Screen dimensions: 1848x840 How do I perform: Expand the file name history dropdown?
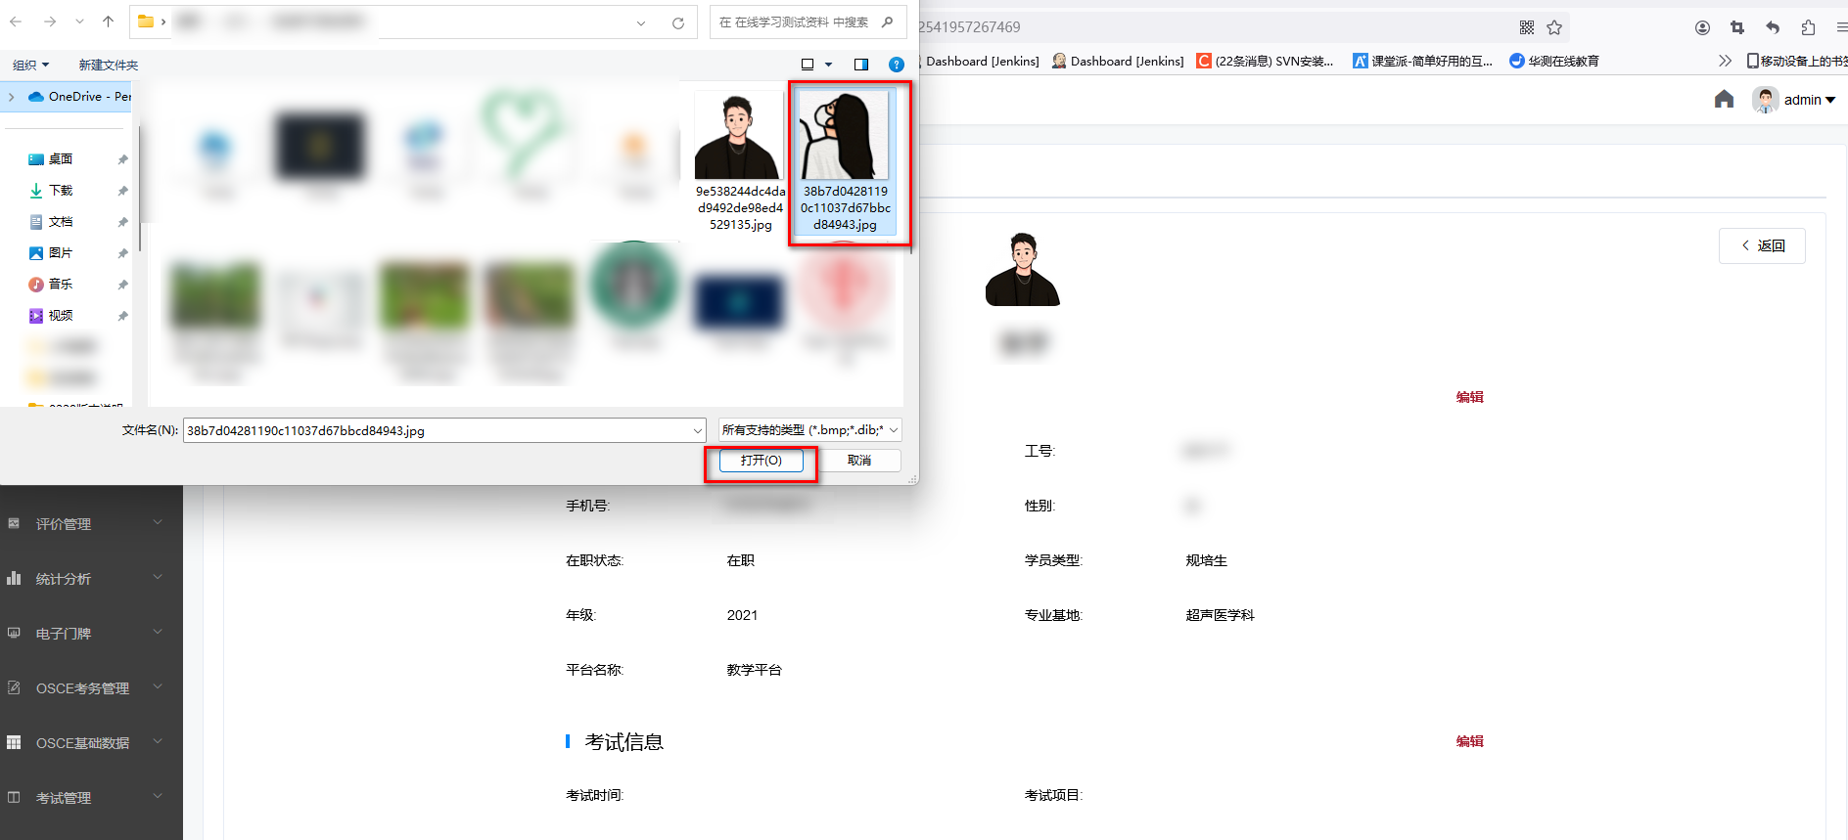698,430
